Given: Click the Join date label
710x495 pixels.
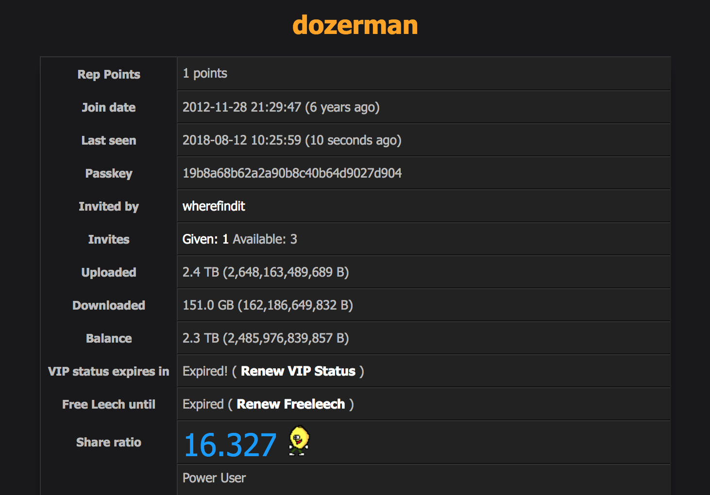Looking at the screenshot, I should click(109, 107).
